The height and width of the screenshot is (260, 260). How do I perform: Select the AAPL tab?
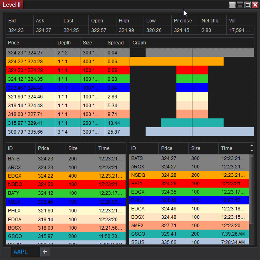click(26, 252)
